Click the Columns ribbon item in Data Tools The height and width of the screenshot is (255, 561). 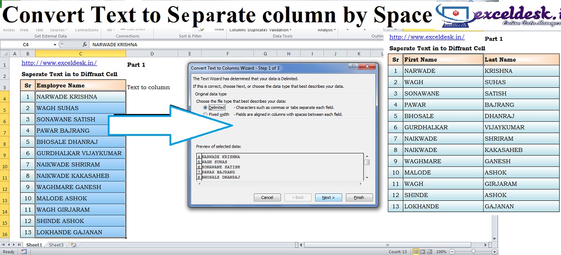237,30
